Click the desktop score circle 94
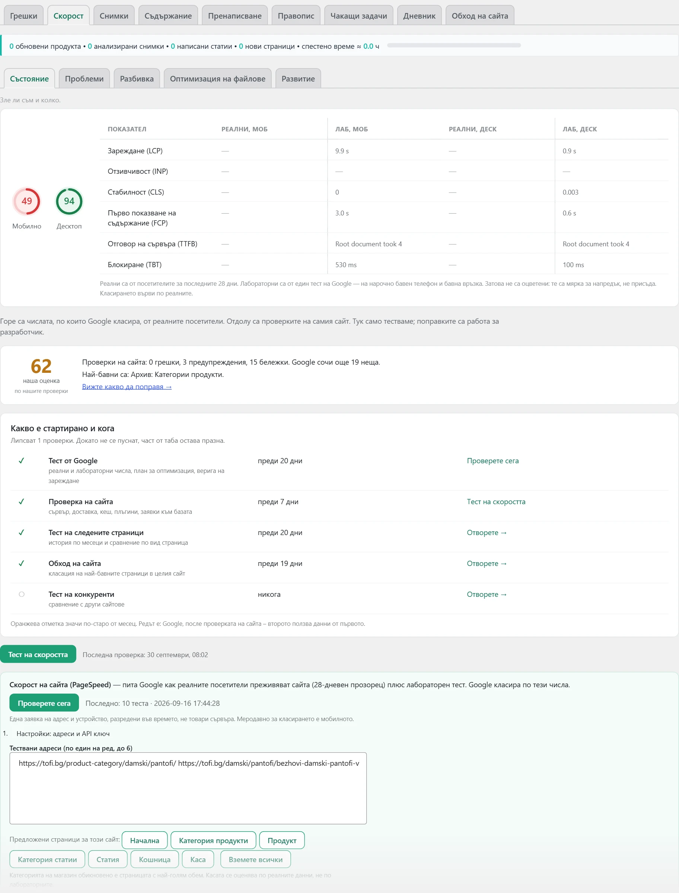Image resolution: width=679 pixels, height=893 pixels. (x=69, y=201)
